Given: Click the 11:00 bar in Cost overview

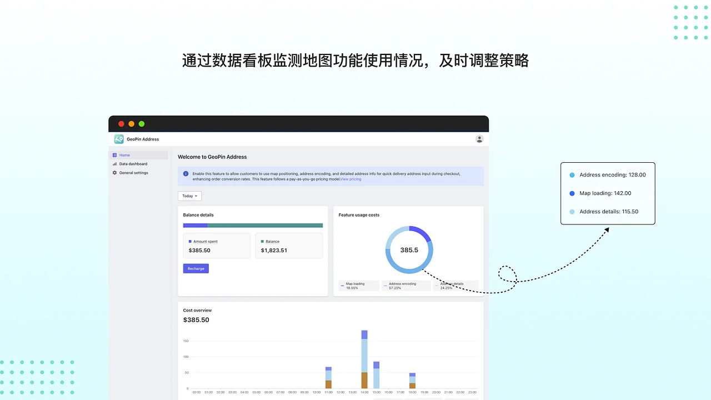Looking at the screenshot, I should tap(328, 378).
